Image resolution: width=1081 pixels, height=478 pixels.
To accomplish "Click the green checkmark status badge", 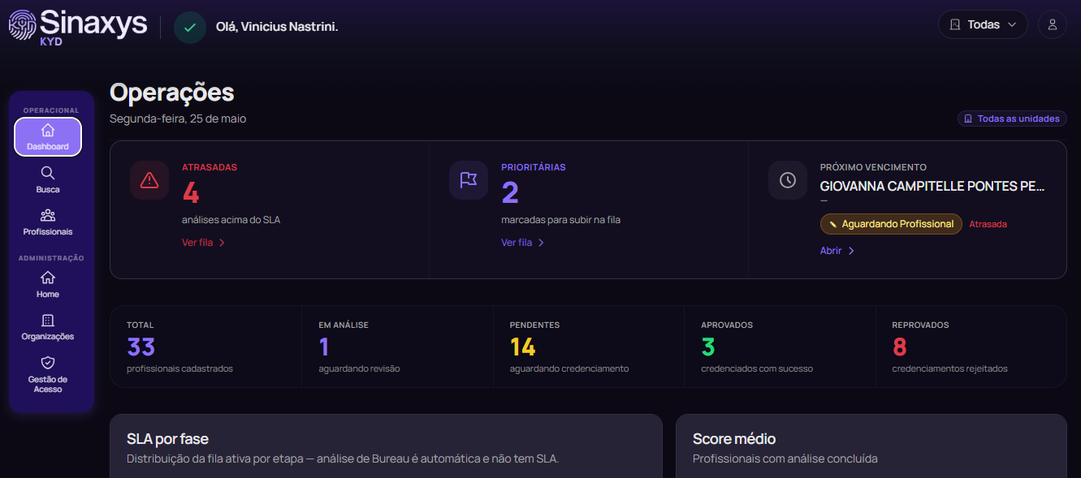I will tap(190, 27).
